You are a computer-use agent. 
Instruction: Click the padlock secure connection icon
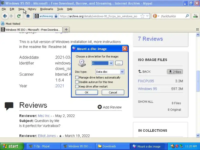[x=56, y=16]
